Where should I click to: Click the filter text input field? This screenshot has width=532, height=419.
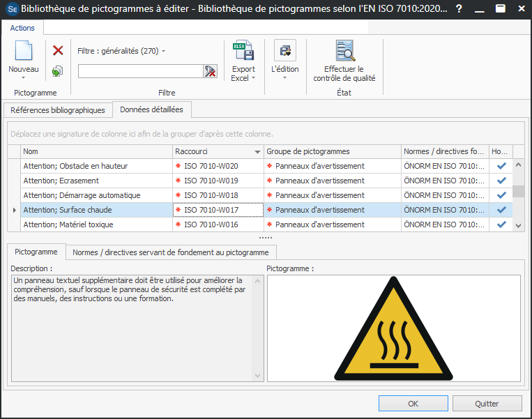tap(139, 71)
